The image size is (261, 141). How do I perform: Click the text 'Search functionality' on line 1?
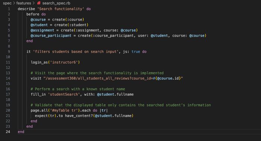coord(60,9)
